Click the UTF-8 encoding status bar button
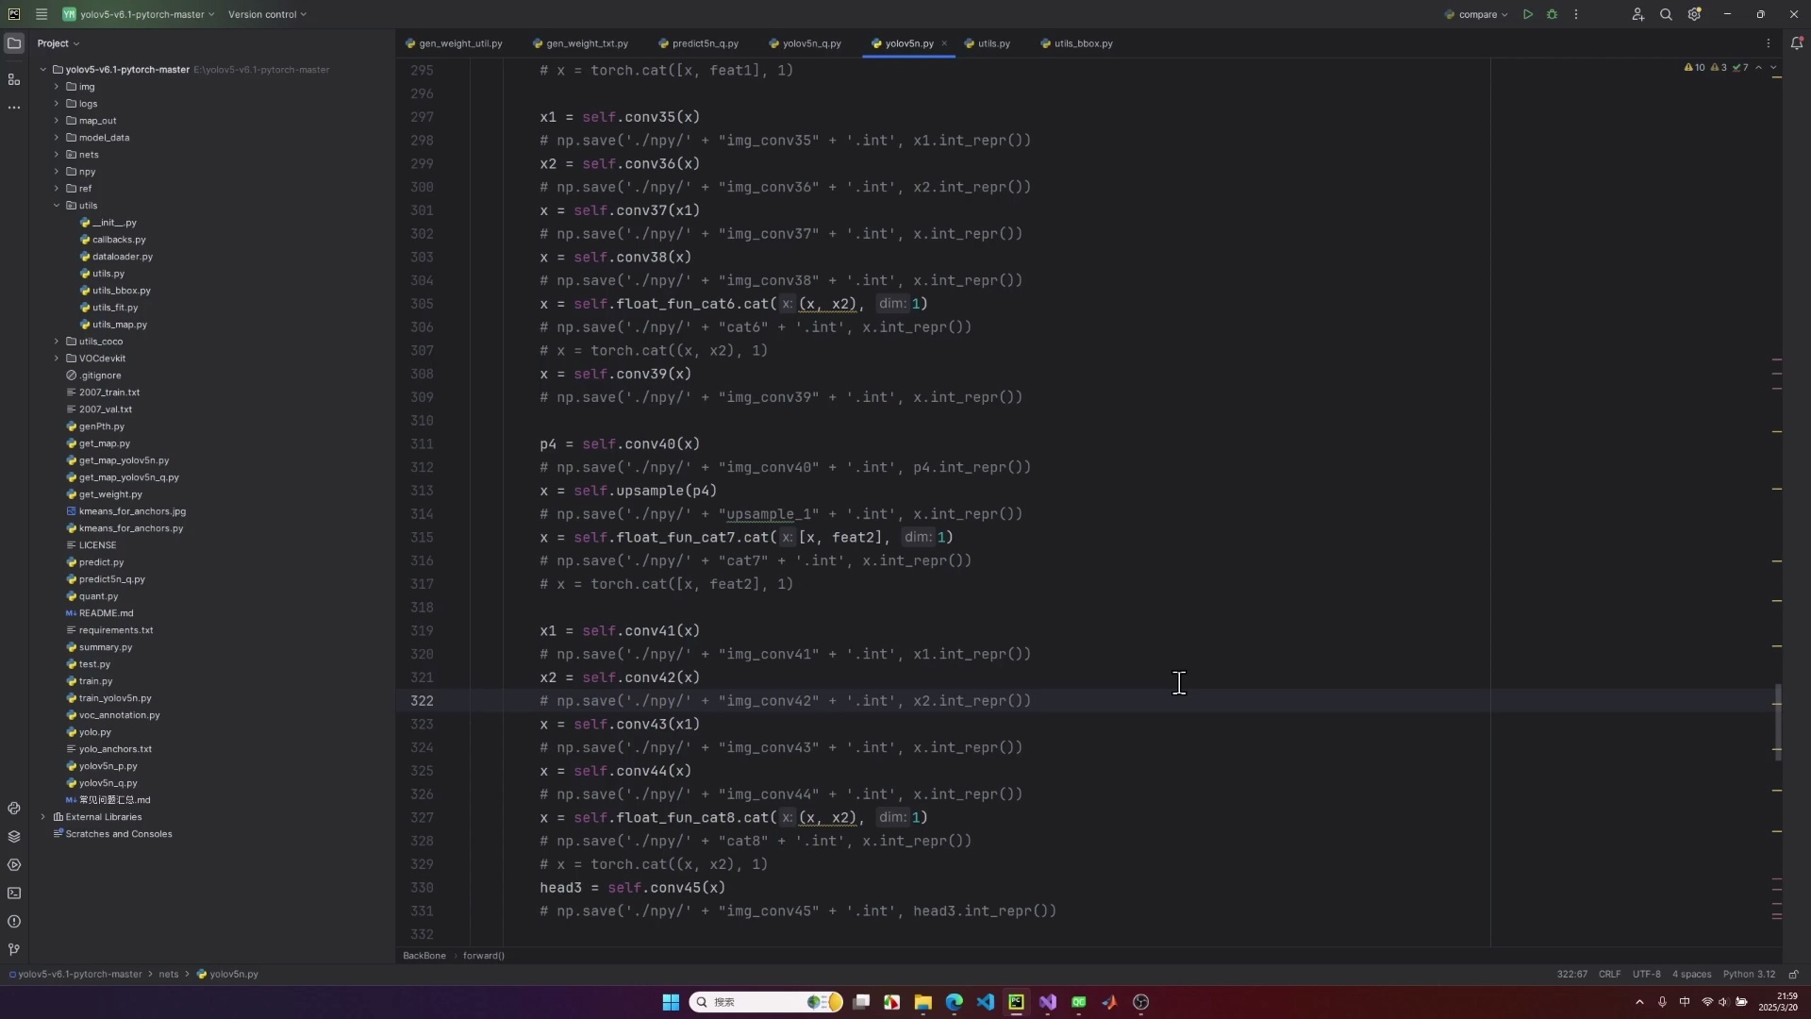1811x1019 pixels. [x=1646, y=975]
